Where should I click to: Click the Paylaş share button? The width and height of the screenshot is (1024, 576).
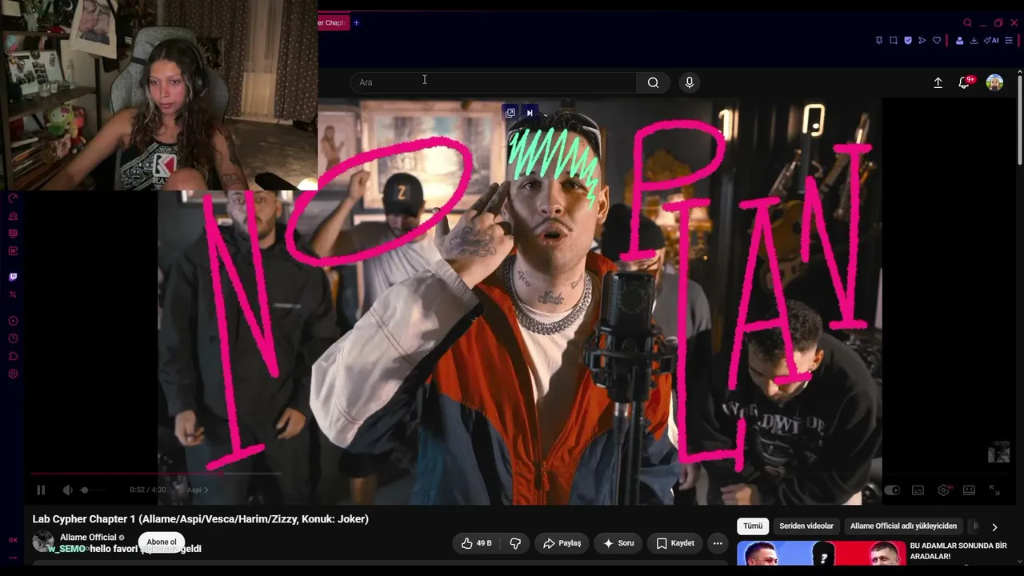point(562,543)
